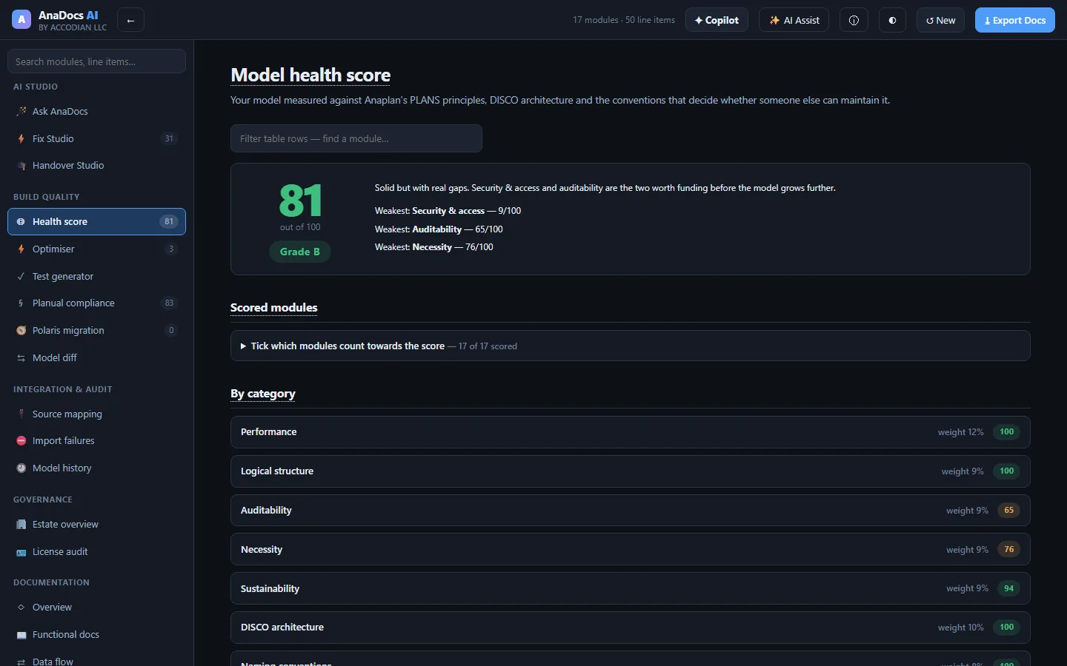
Task: Click the Planual compliance section icon
Action: point(21,303)
